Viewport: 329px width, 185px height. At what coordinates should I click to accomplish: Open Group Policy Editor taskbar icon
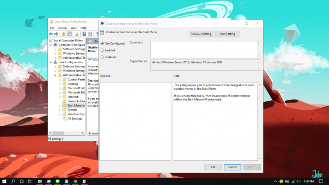click(x=84, y=181)
